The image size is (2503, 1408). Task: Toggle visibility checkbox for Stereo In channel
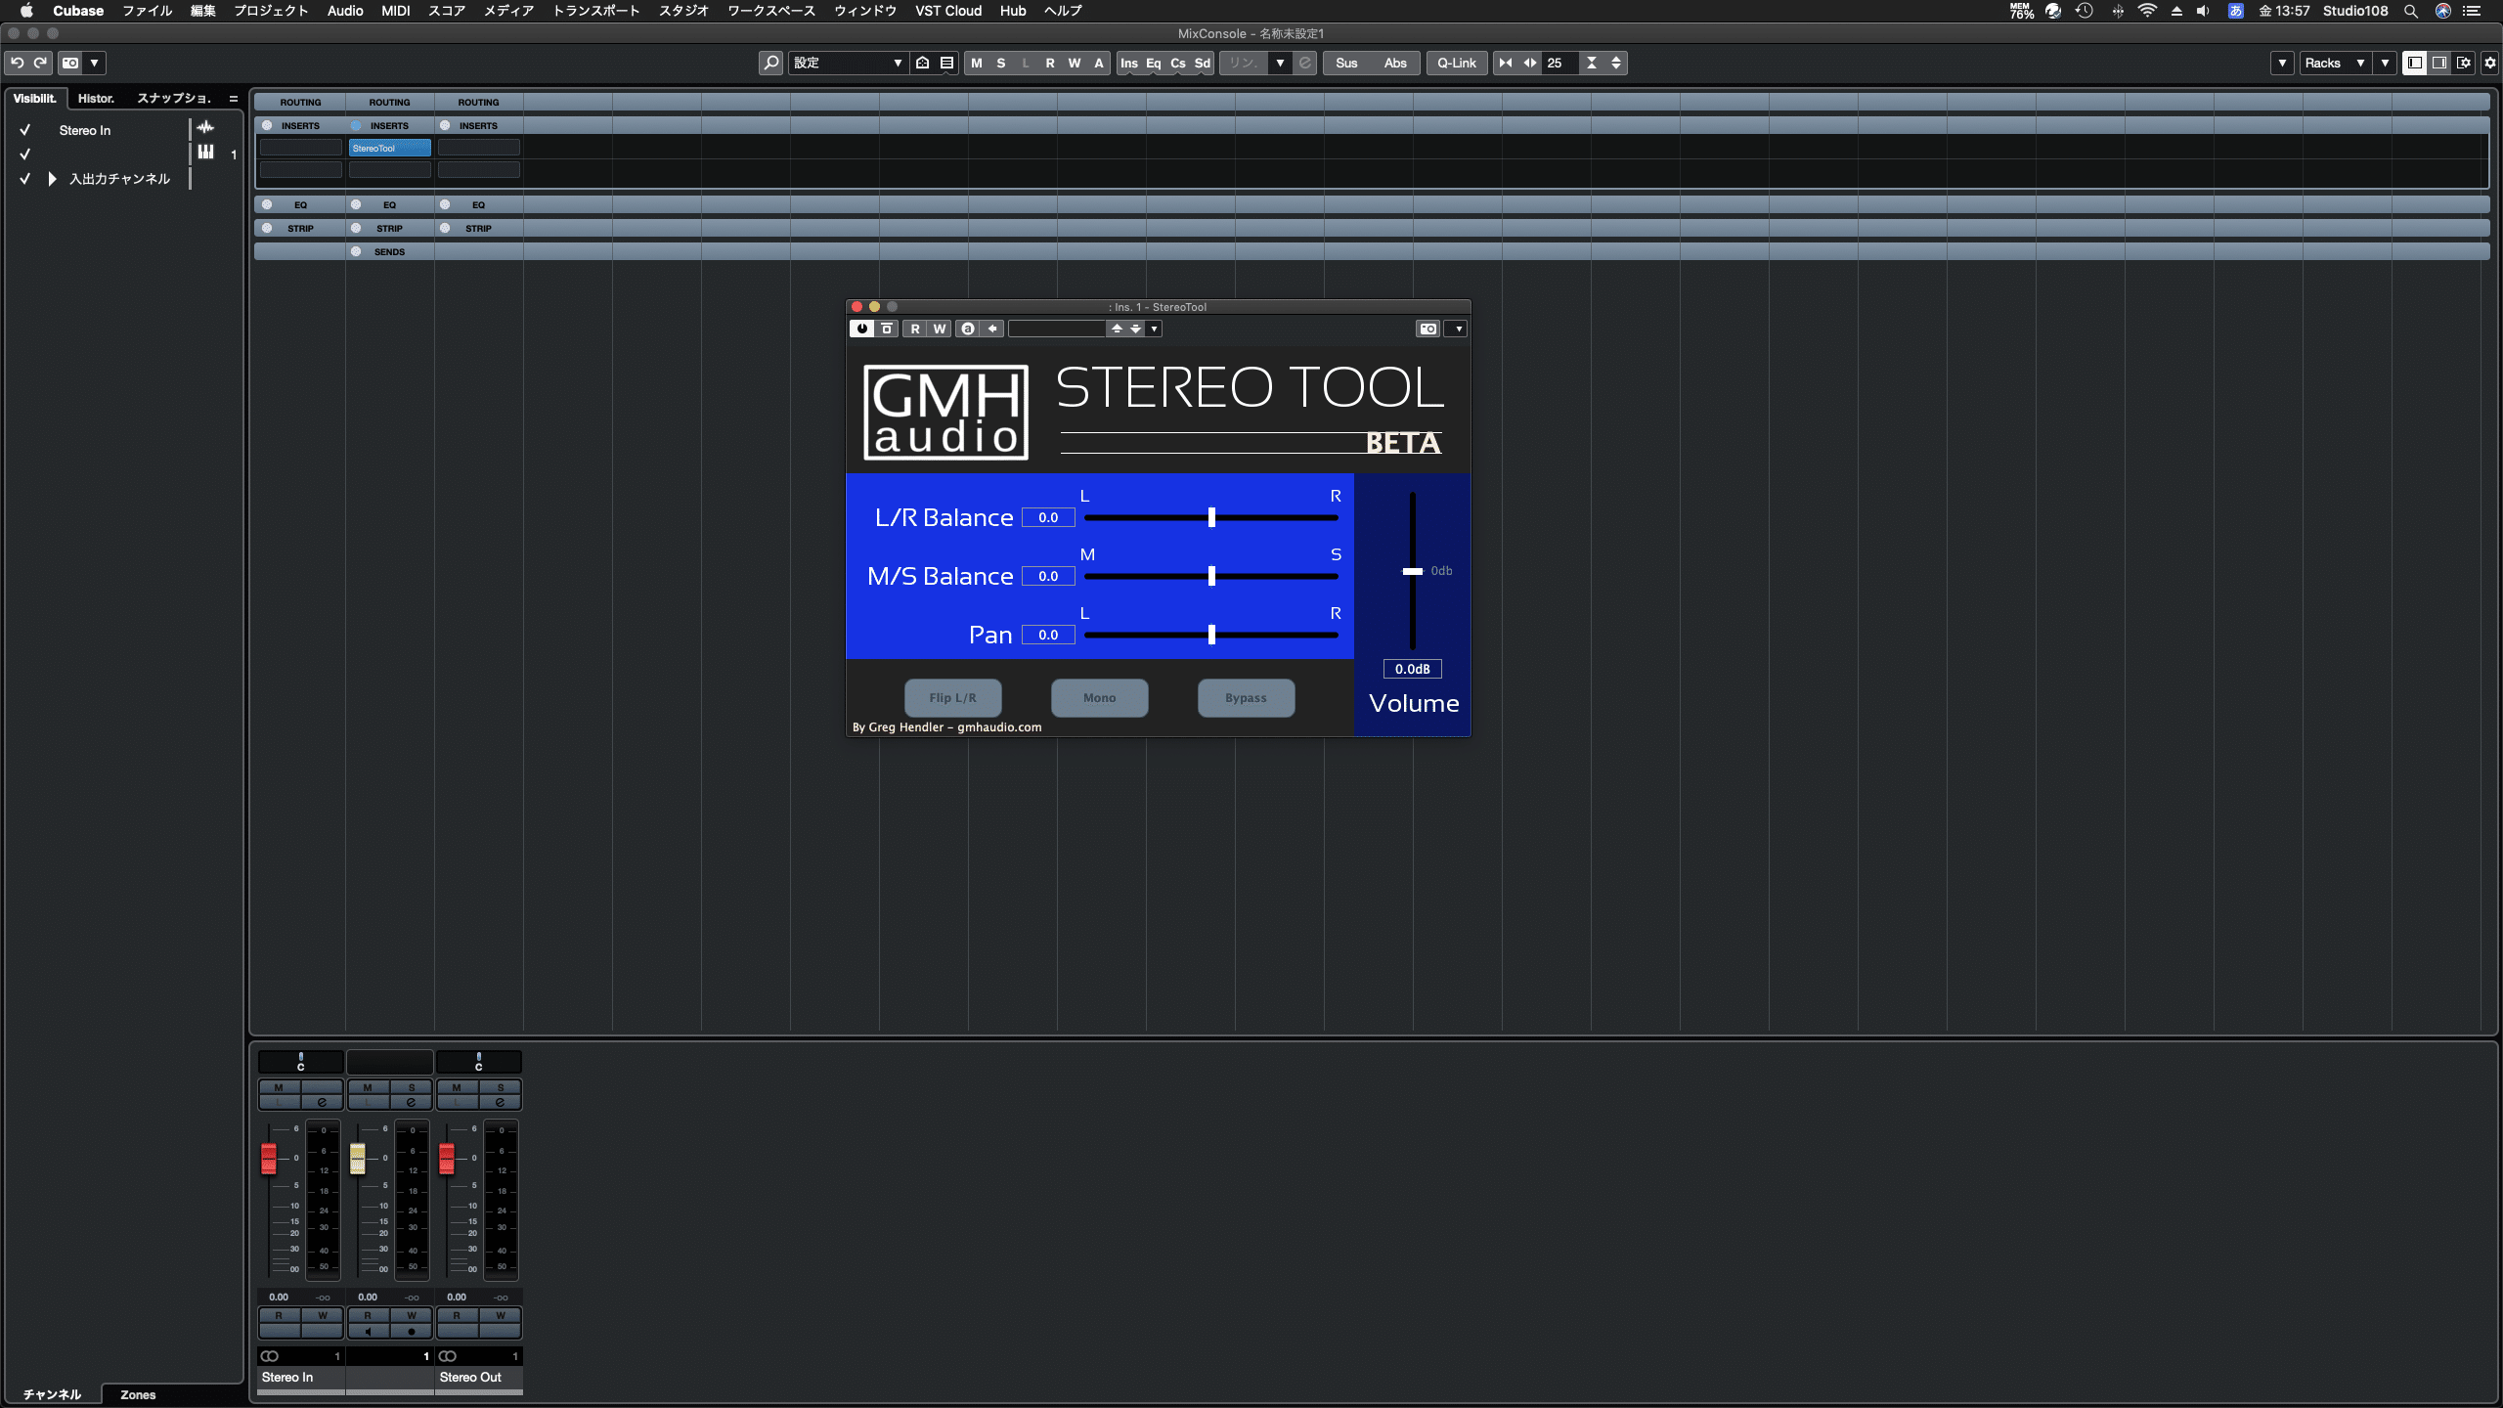coord(24,129)
